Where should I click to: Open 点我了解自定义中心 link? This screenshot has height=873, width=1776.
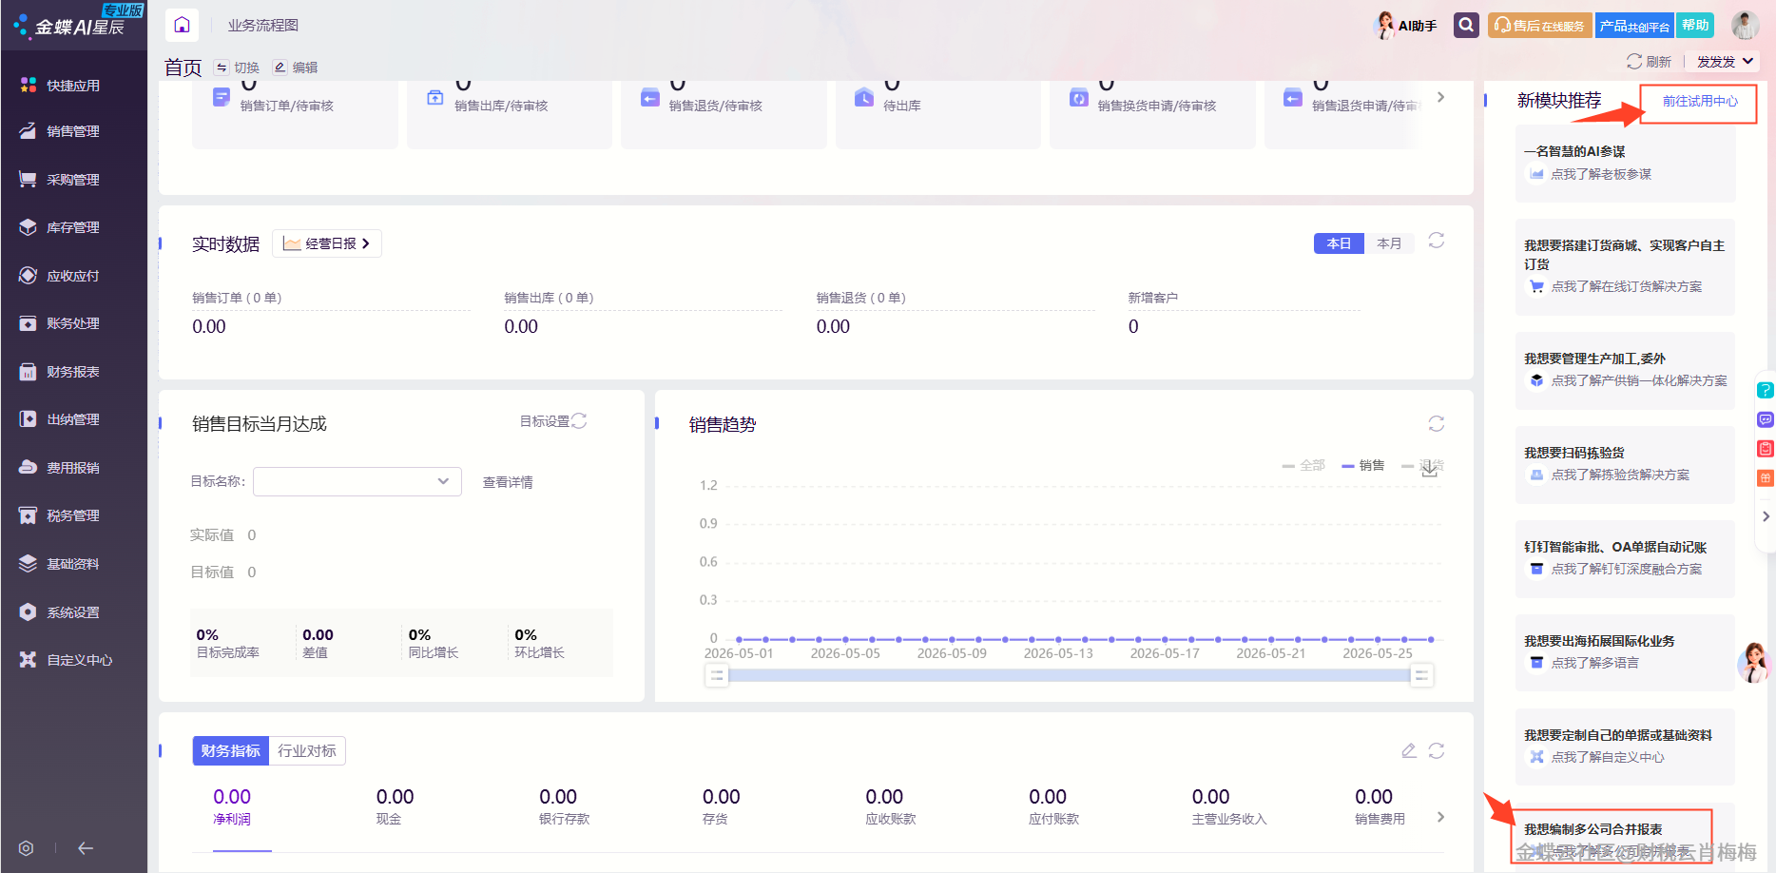pyautogui.click(x=1608, y=757)
